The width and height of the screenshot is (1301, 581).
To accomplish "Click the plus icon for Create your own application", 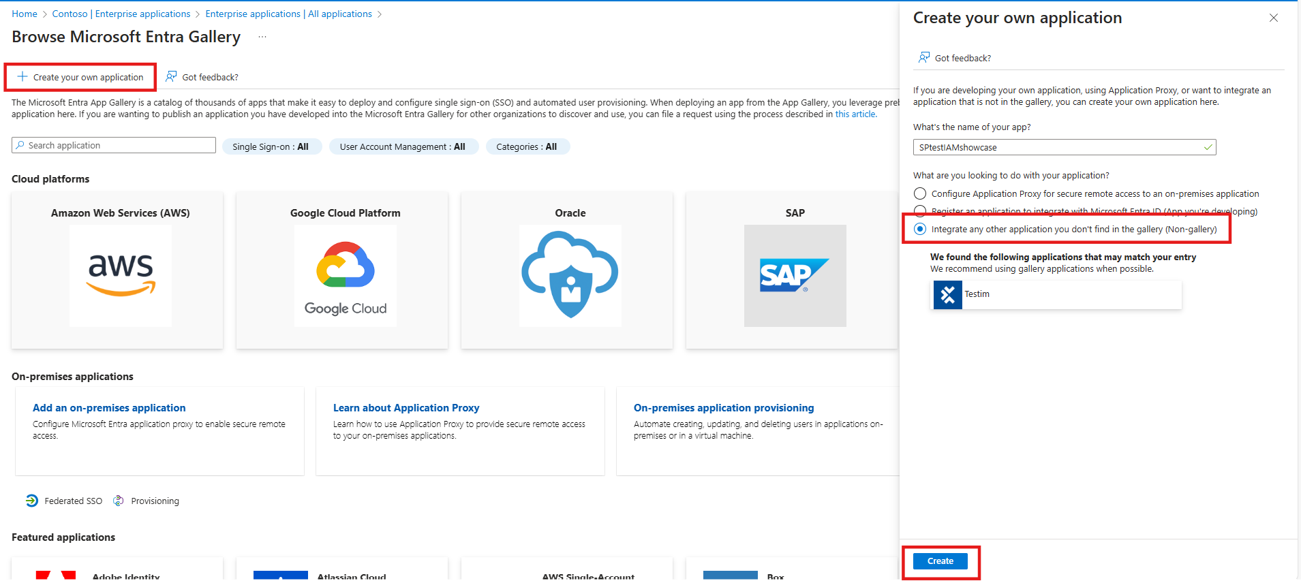I will click(x=22, y=77).
